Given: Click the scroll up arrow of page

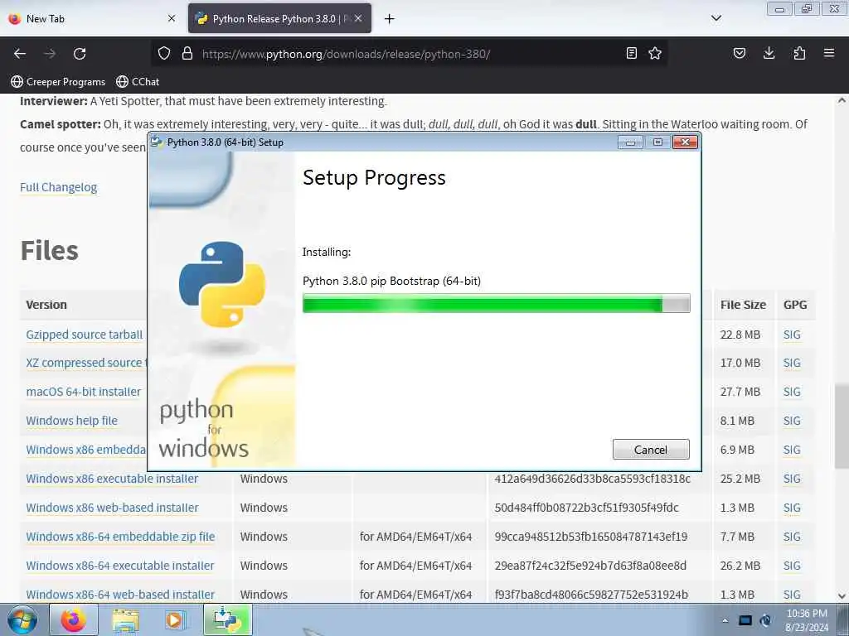Looking at the screenshot, I should (842, 100).
